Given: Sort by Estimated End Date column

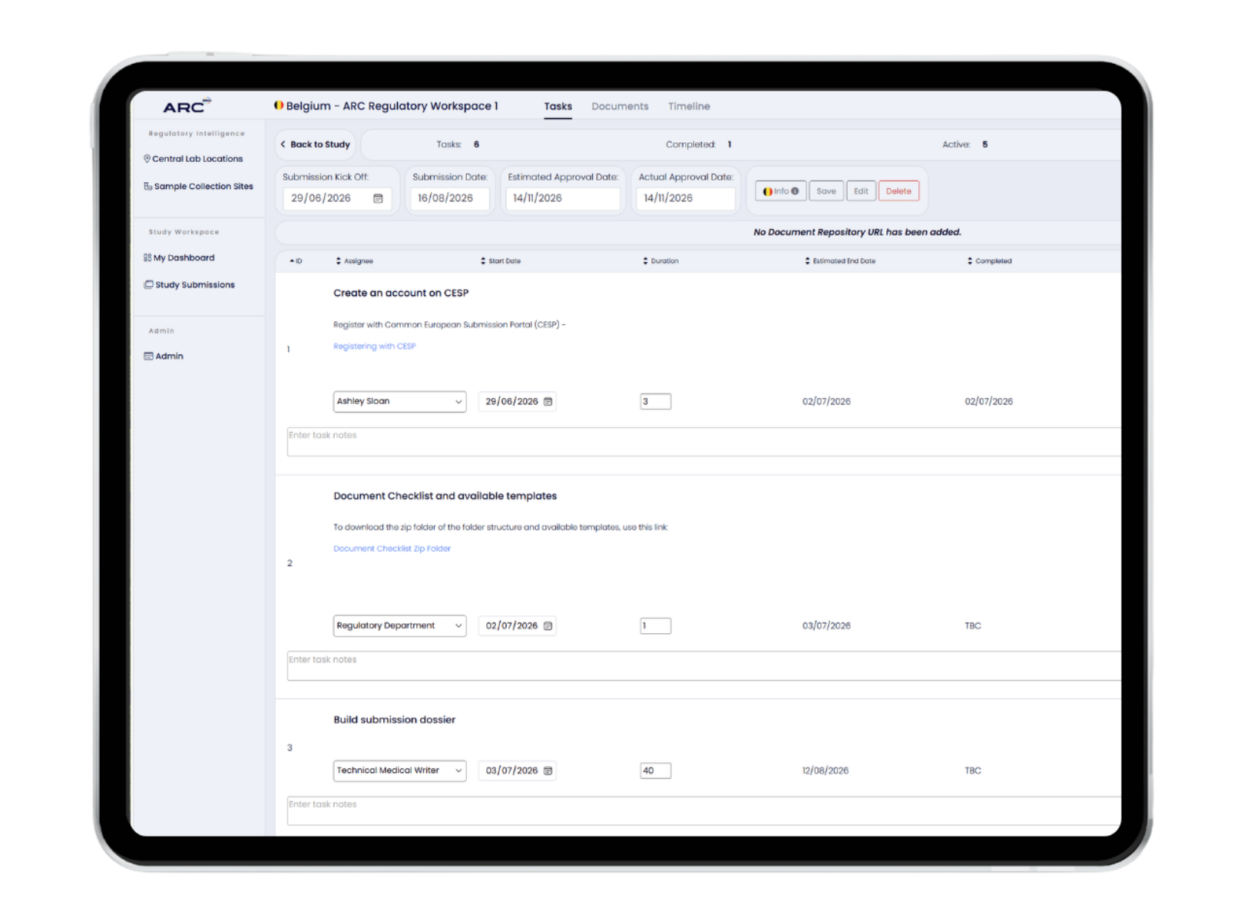Looking at the screenshot, I should [839, 261].
